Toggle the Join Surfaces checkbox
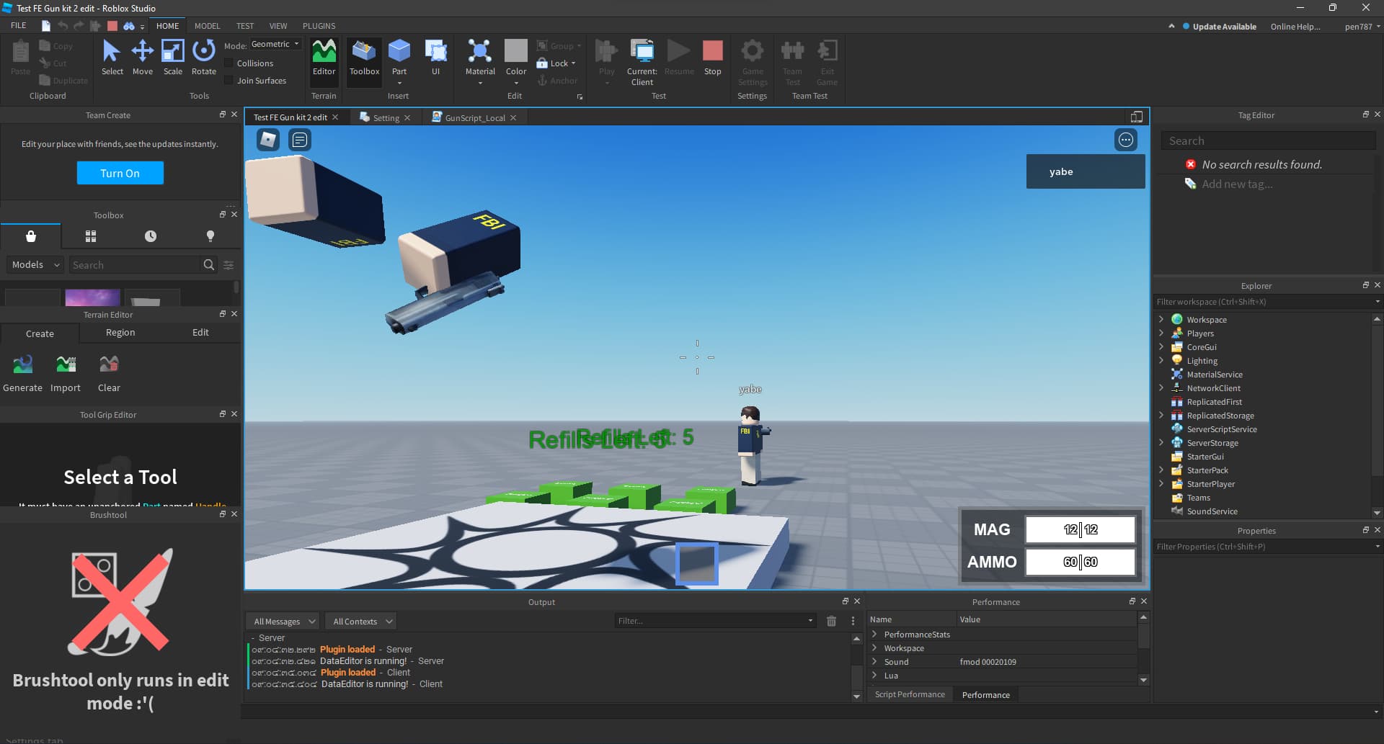This screenshot has height=744, width=1384. click(229, 81)
